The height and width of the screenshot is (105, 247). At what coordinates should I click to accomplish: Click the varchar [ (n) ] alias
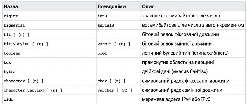click(x=115, y=90)
